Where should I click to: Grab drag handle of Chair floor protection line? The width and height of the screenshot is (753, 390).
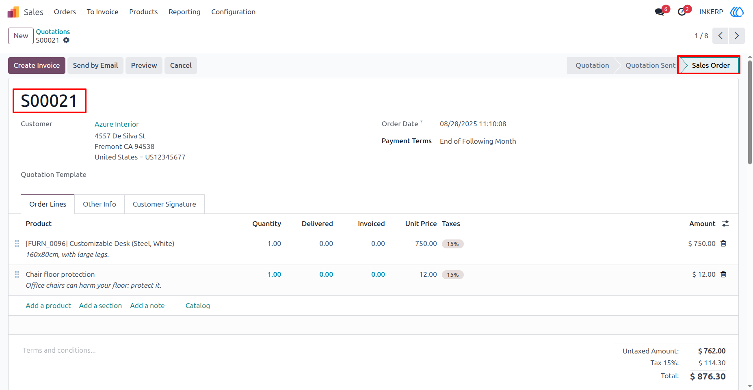point(17,274)
